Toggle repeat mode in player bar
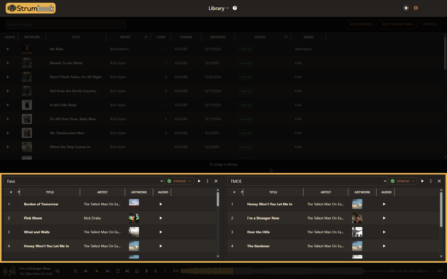447x279 pixels. pyautogui.click(x=118, y=271)
